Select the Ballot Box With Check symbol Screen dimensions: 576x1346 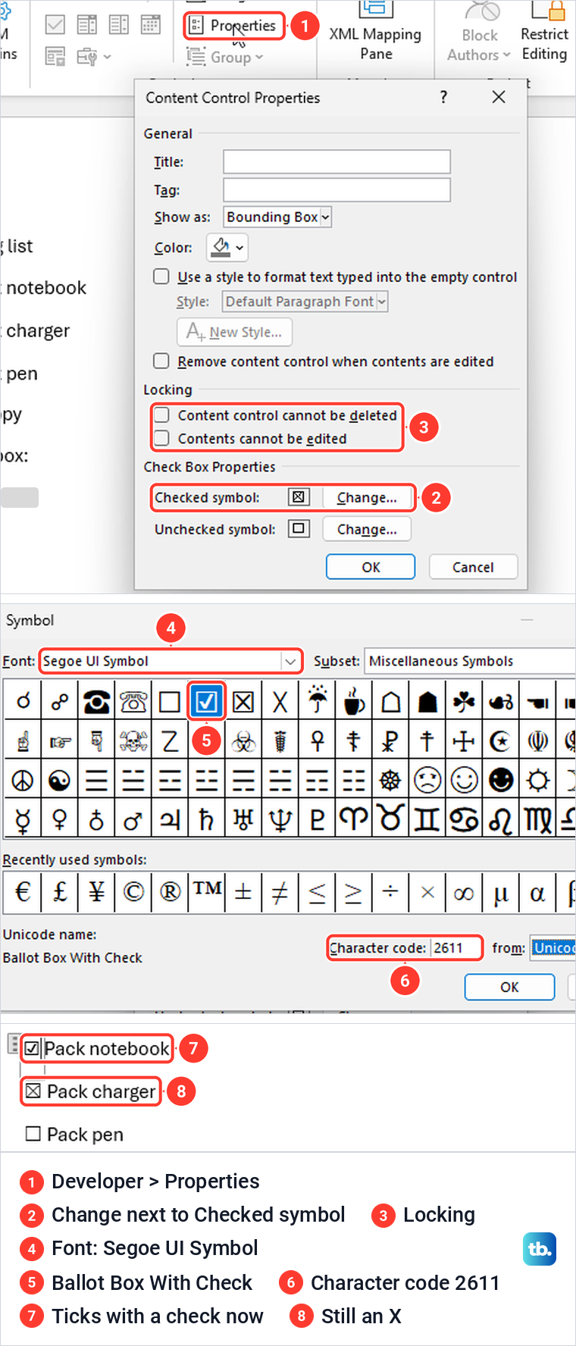pyautogui.click(x=206, y=701)
